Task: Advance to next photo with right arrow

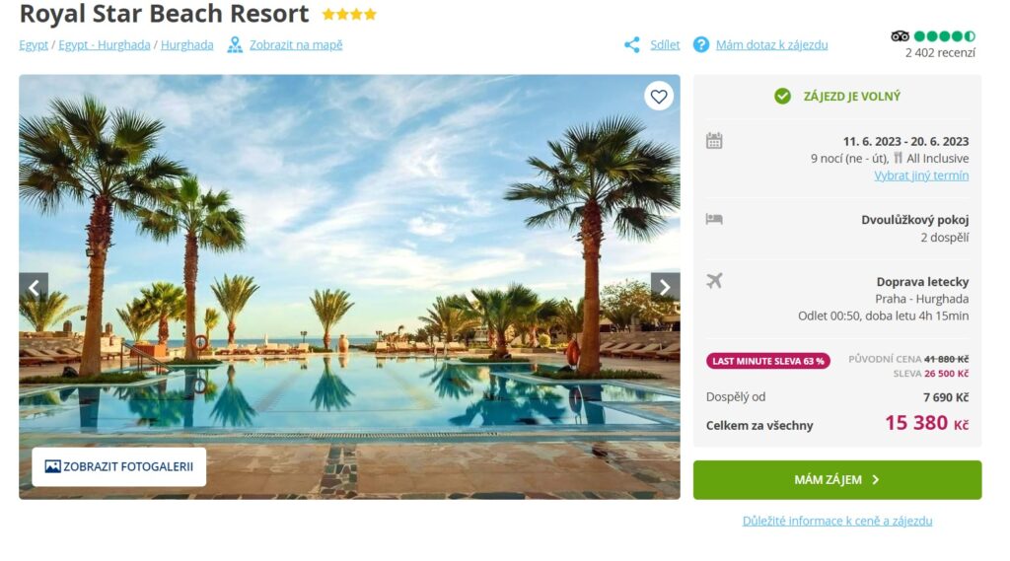Action: coord(666,287)
